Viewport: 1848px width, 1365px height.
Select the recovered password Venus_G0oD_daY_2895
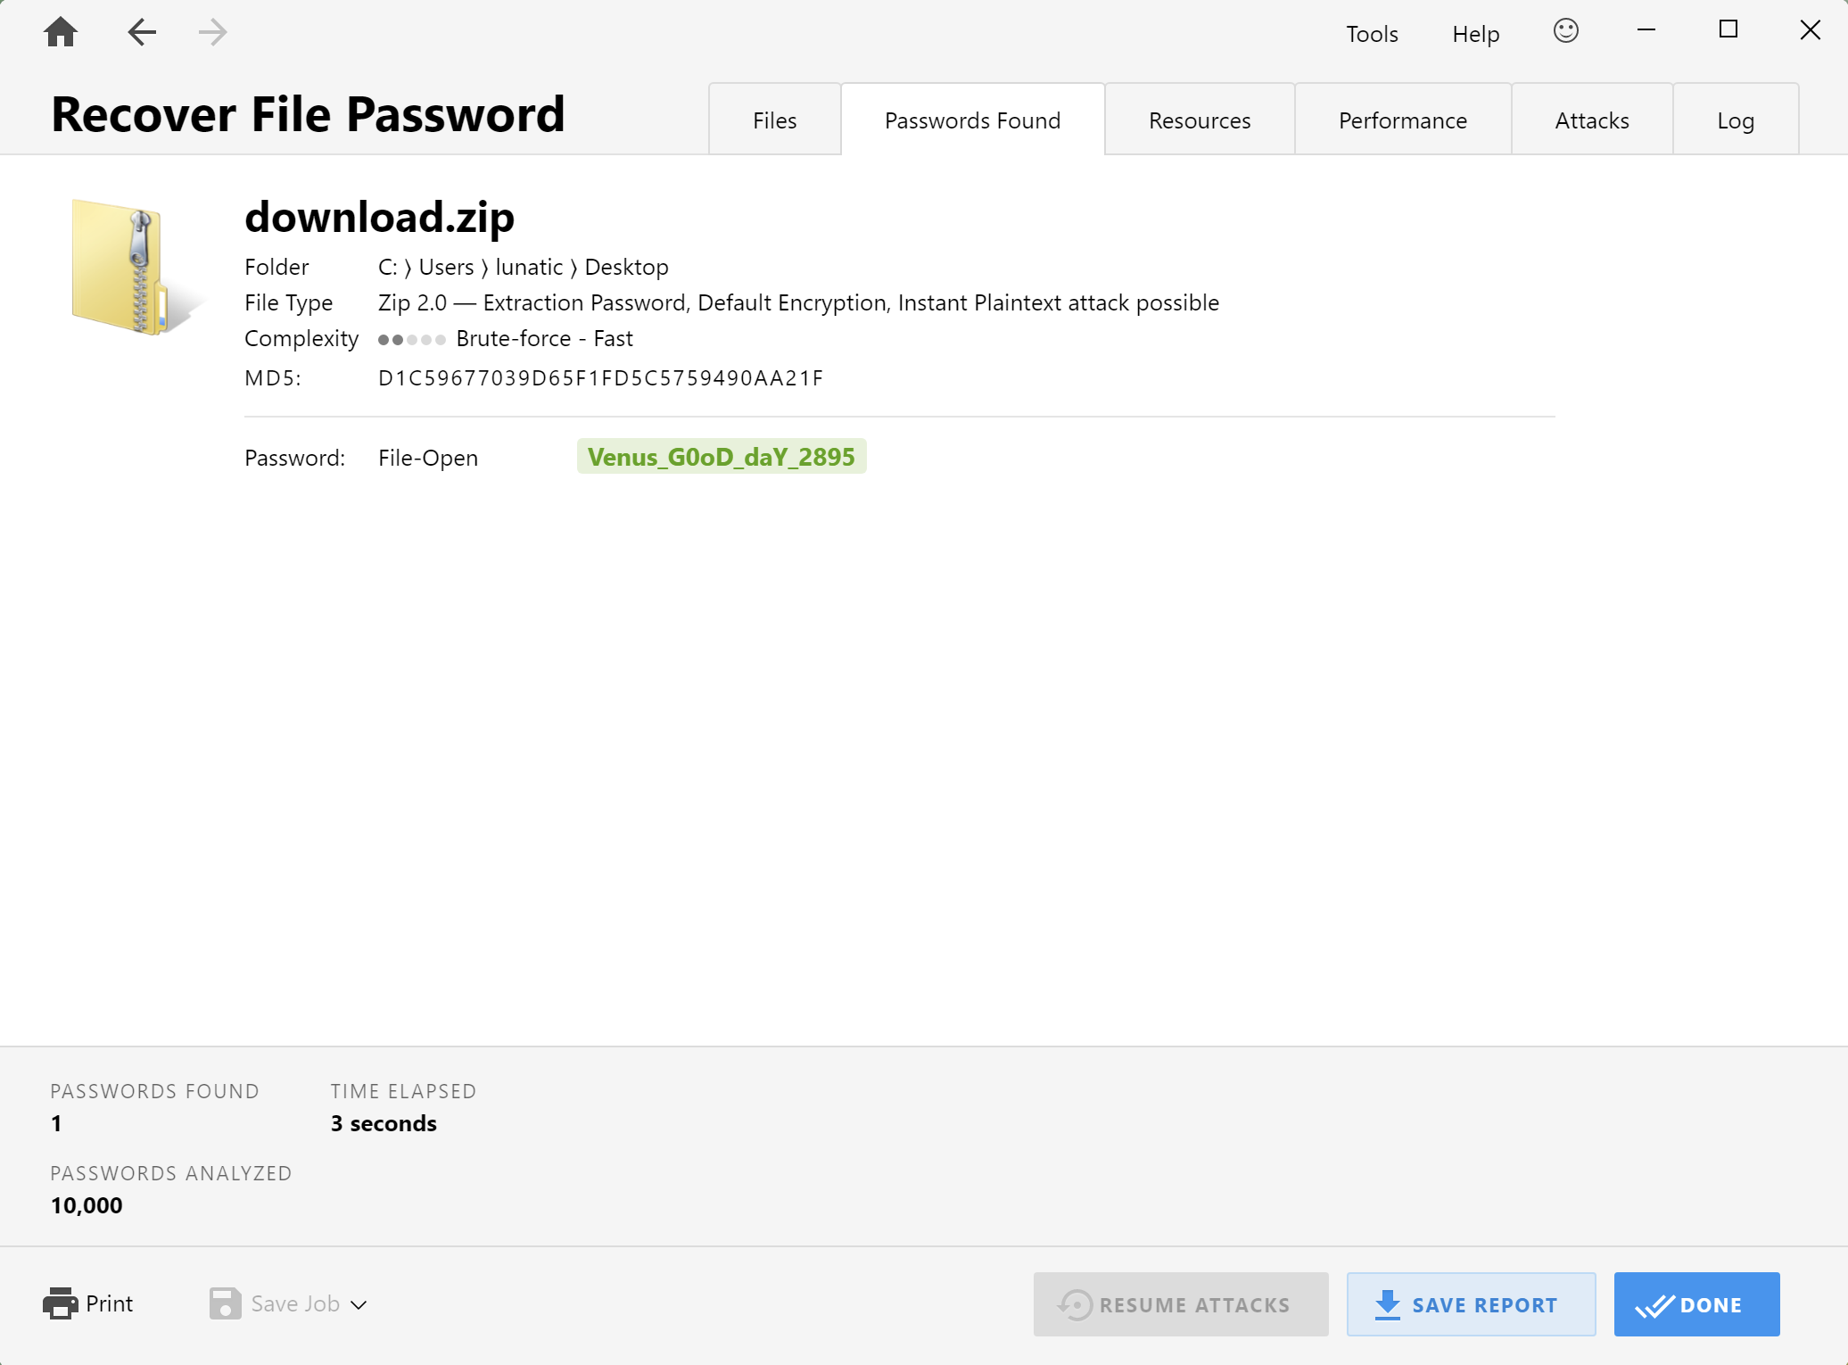(721, 457)
